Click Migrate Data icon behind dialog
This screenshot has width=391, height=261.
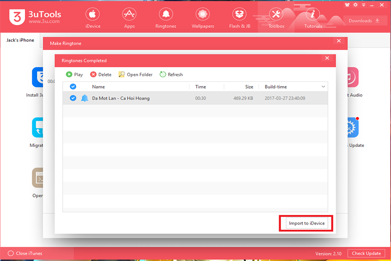(37, 127)
